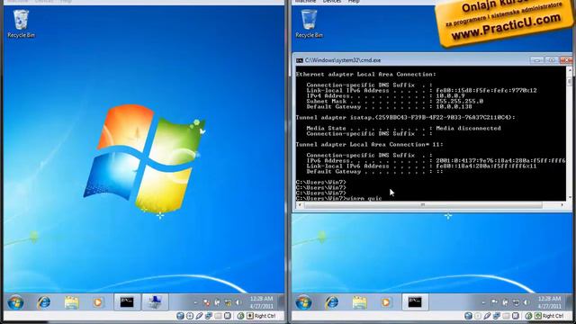Click the cmd horizontal scrollbar thumb

(x=423, y=204)
